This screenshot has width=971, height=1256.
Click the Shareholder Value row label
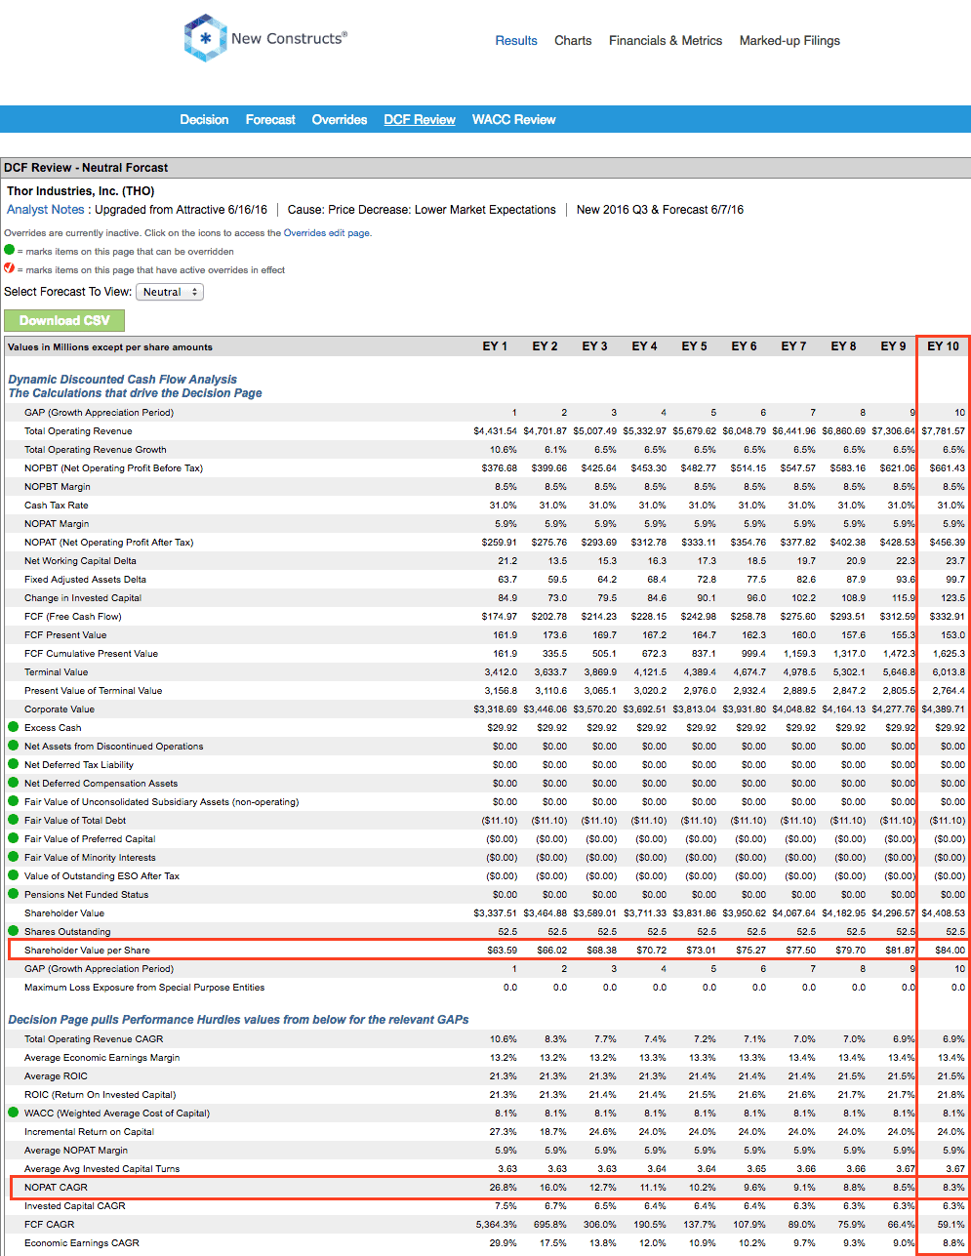[x=64, y=913]
